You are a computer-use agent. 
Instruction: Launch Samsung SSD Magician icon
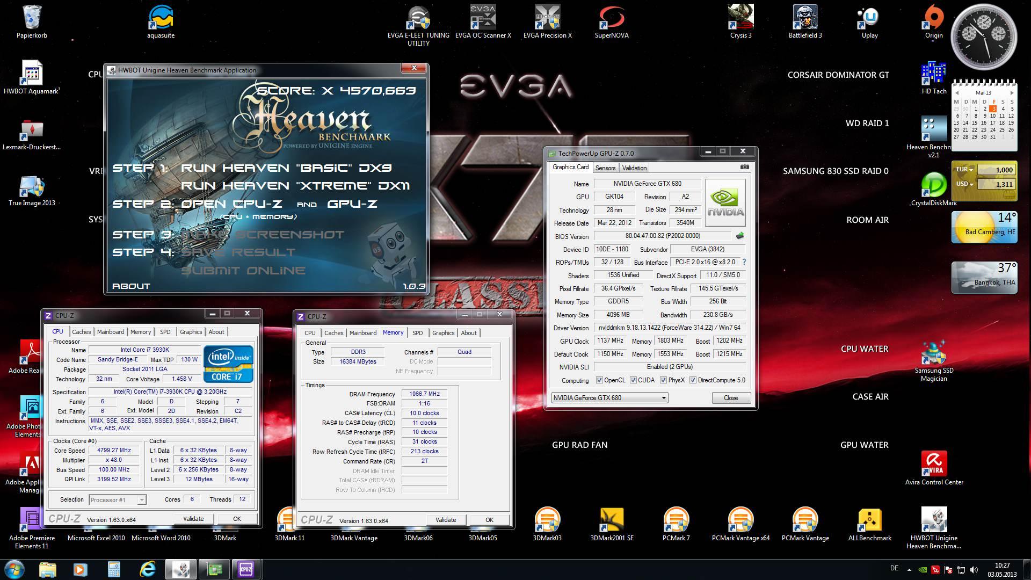(x=934, y=360)
